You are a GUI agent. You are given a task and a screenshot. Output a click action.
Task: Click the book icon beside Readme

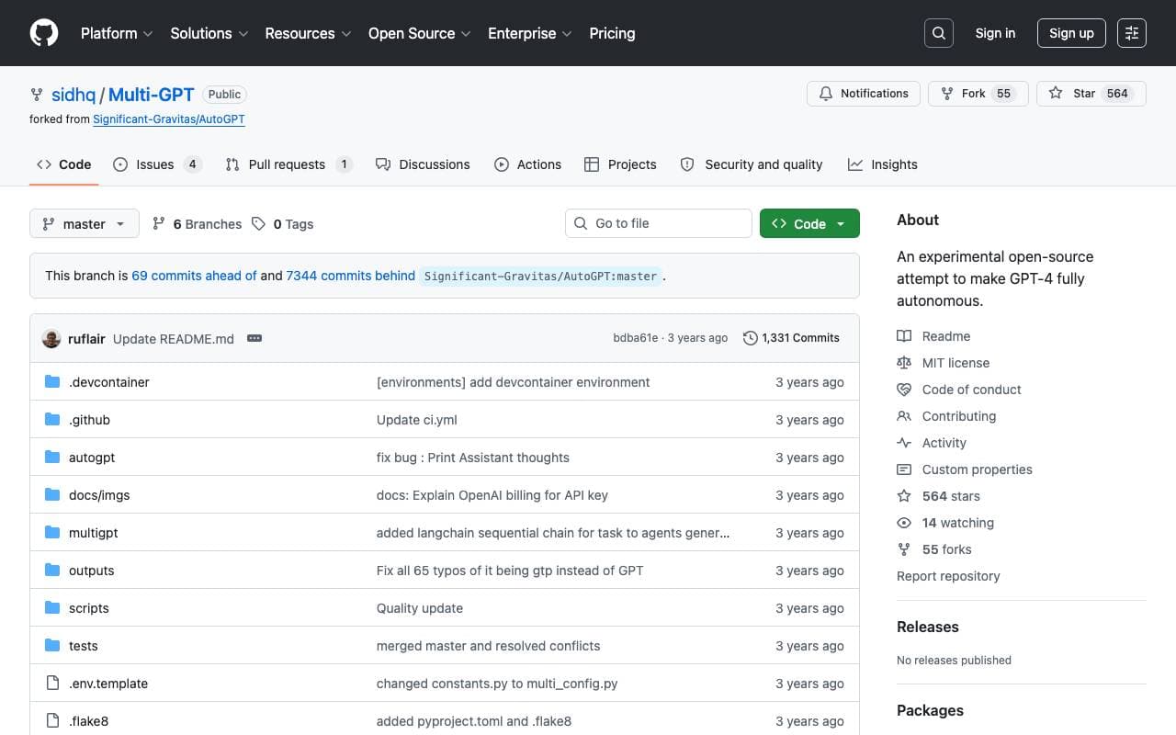click(x=904, y=336)
